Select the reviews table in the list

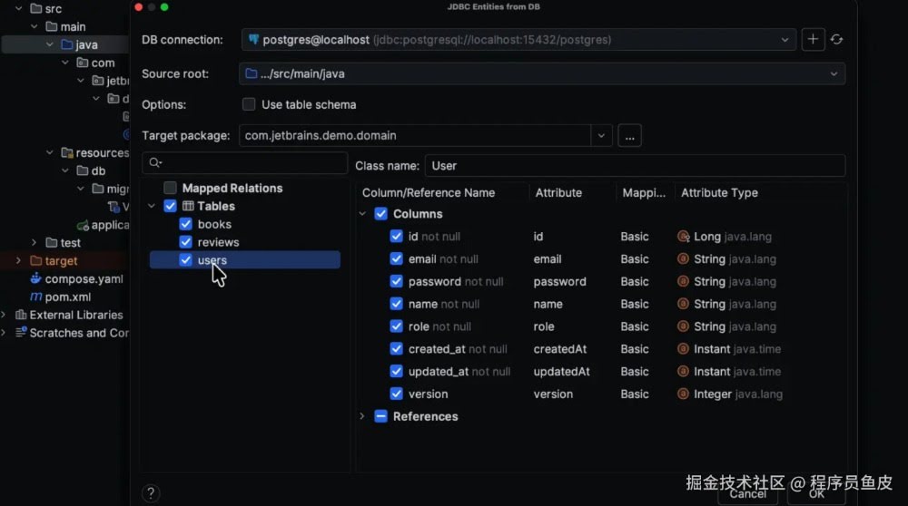(218, 242)
